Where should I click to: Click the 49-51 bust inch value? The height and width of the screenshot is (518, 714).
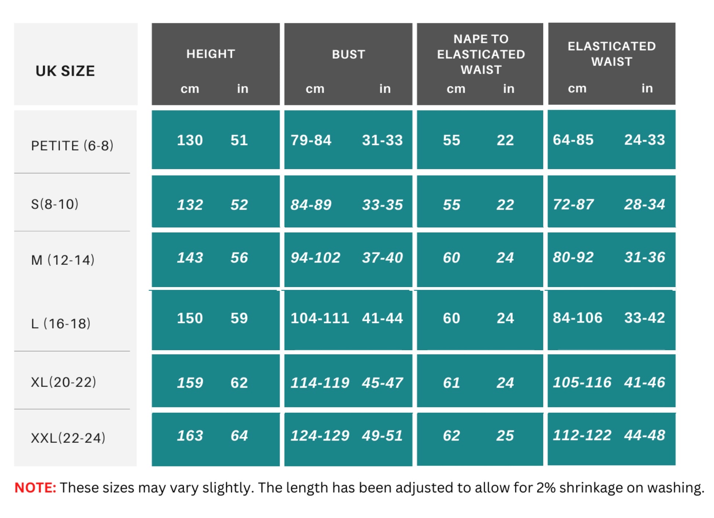382,436
